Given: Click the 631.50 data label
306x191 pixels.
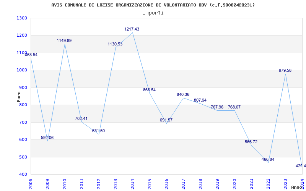Looking at the screenshot, I should (99, 131).
